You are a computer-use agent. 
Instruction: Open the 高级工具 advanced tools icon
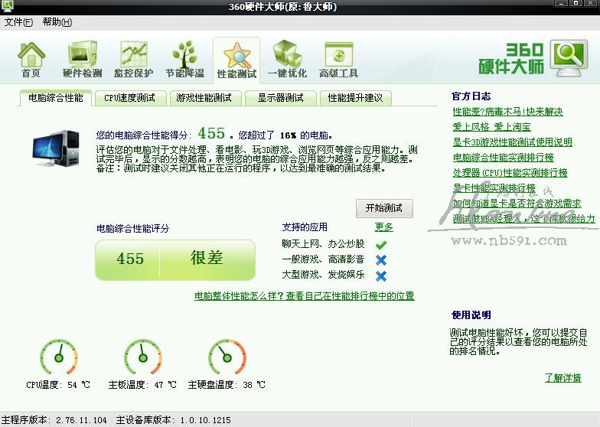pos(338,60)
